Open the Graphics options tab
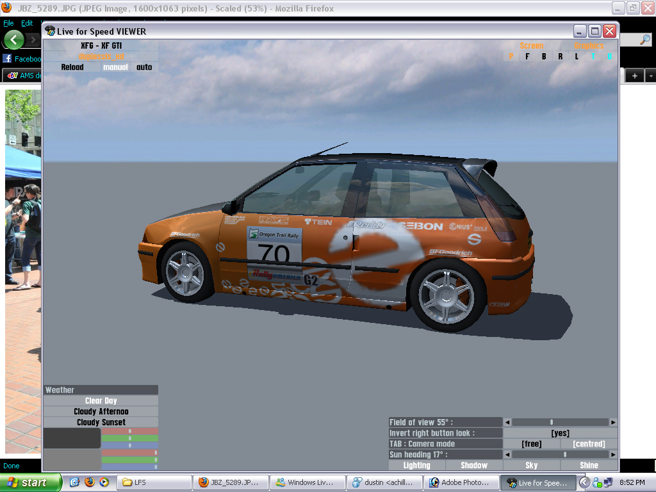656x492 pixels. (589, 45)
